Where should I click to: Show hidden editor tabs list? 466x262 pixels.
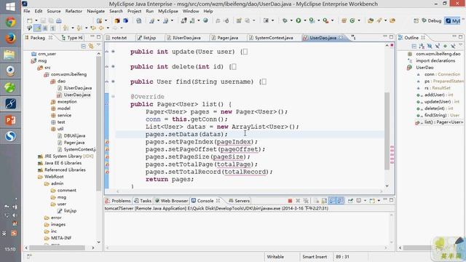pos(353,37)
